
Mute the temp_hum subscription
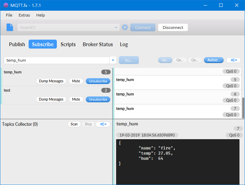[x=76, y=81]
